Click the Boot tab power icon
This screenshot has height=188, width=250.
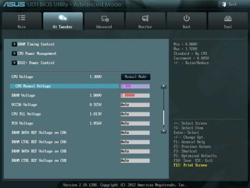(187, 18)
